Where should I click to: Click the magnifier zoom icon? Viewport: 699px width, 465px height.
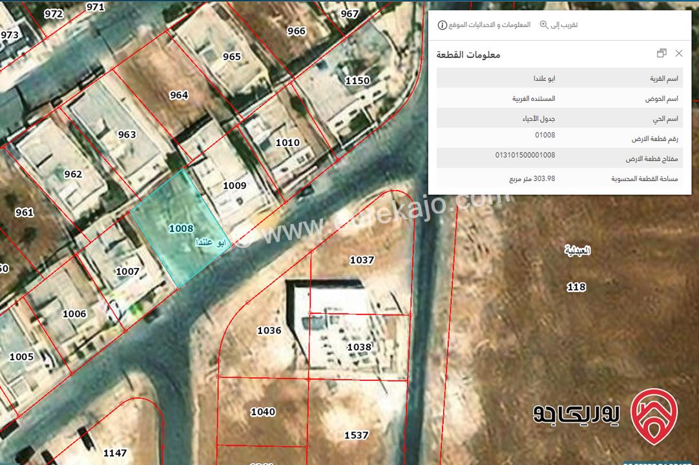[544, 25]
